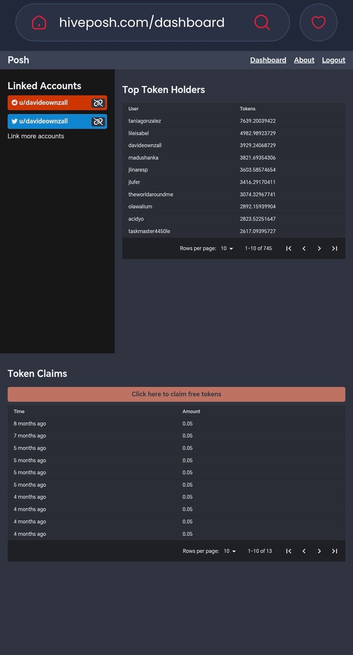This screenshot has width=353, height=655.
Task: Open the Dashboard menu link
Action: point(268,60)
